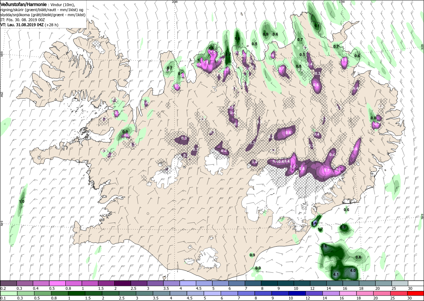Click the 15W longitude label at the top
Viewport: 424px width, 301px height.
point(342,2)
